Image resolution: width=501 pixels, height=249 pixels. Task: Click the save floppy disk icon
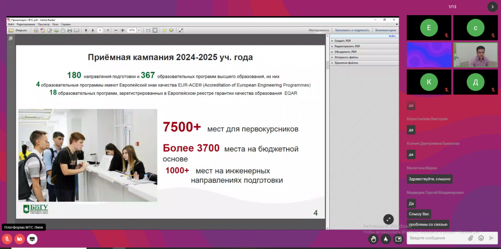pyautogui.click(x=63, y=30)
